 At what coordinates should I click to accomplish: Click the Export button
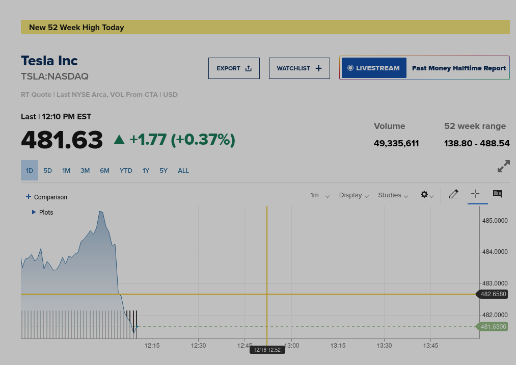[x=234, y=68]
